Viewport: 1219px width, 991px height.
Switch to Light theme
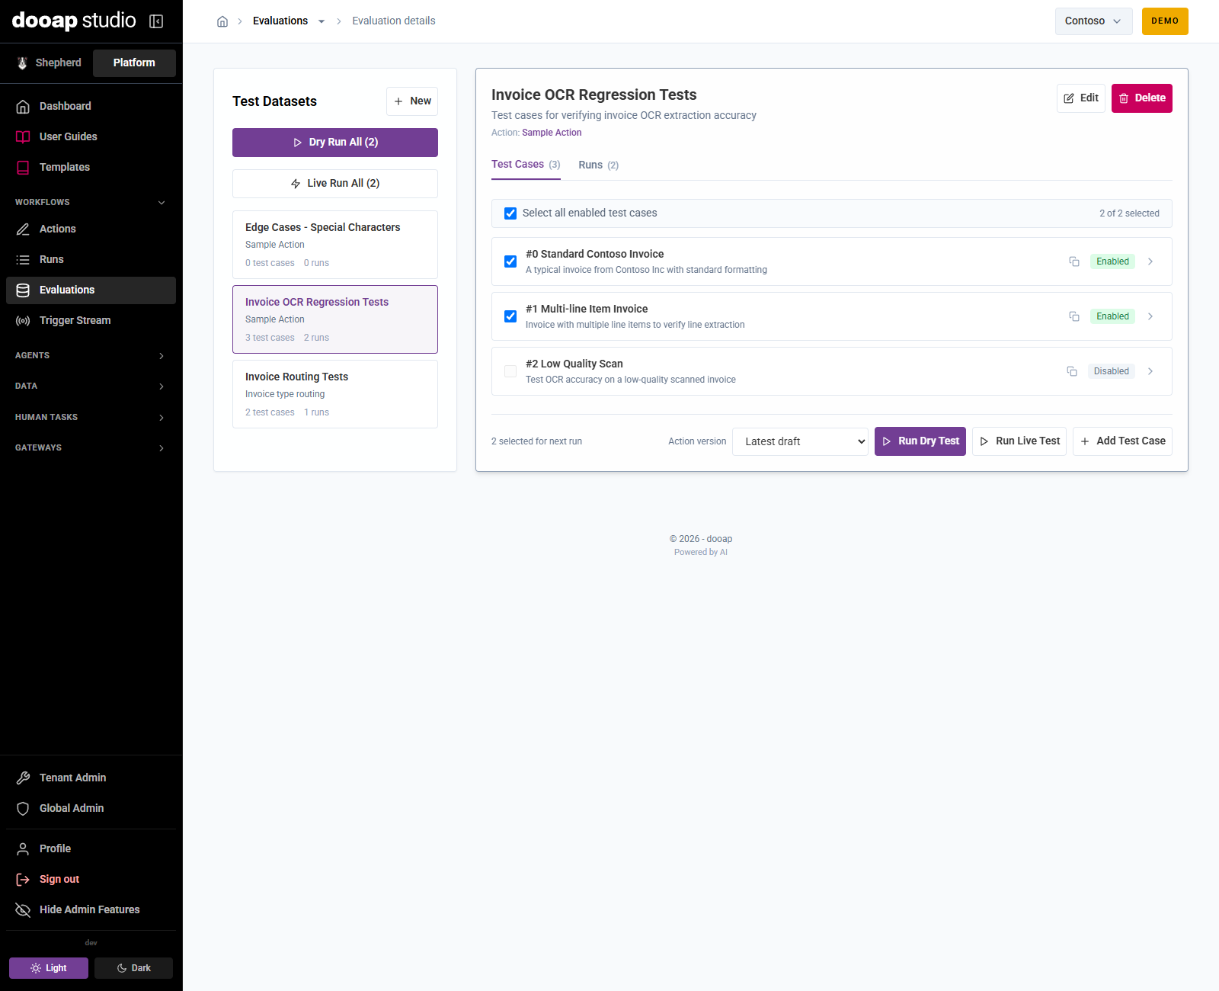[x=49, y=968]
